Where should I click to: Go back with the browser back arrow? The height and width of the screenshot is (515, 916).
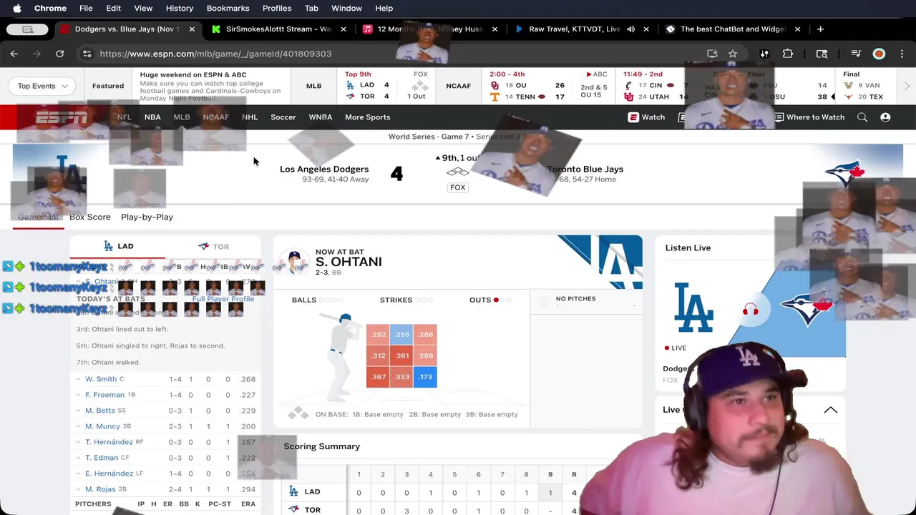pyautogui.click(x=14, y=54)
